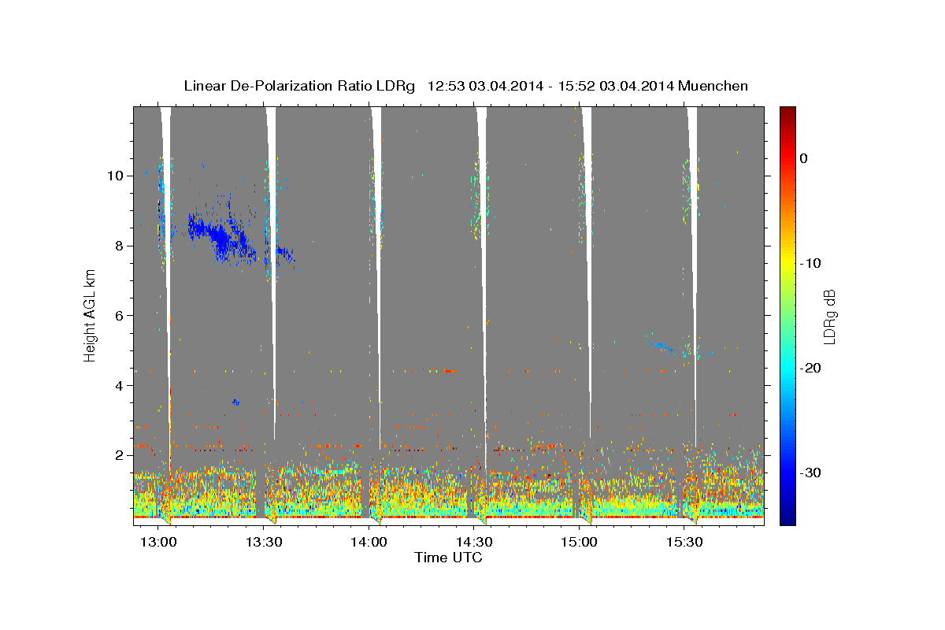This screenshot has width=945, height=630.
Task: Click the height tick label 2
Action: click(x=120, y=455)
